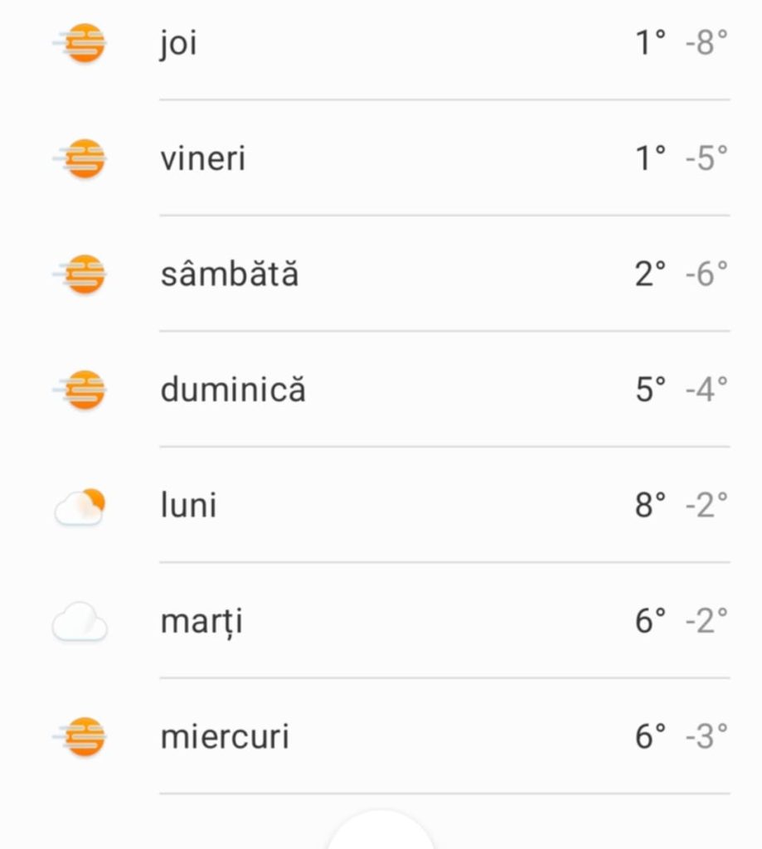Tap the duminică day label
762x849 pixels.
pyautogui.click(x=233, y=390)
